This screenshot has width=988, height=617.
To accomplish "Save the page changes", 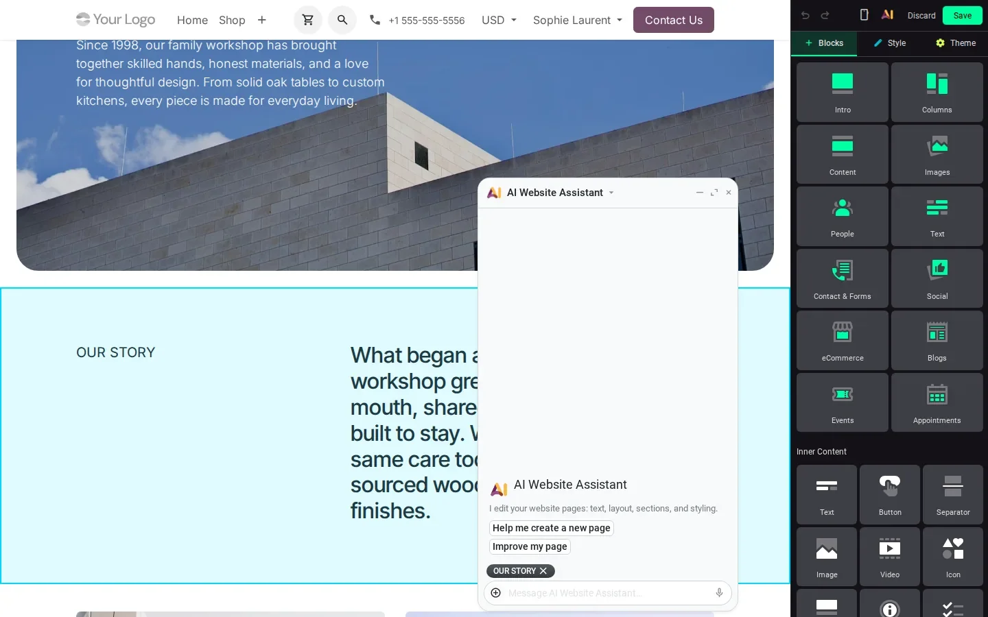I will pyautogui.click(x=963, y=15).
